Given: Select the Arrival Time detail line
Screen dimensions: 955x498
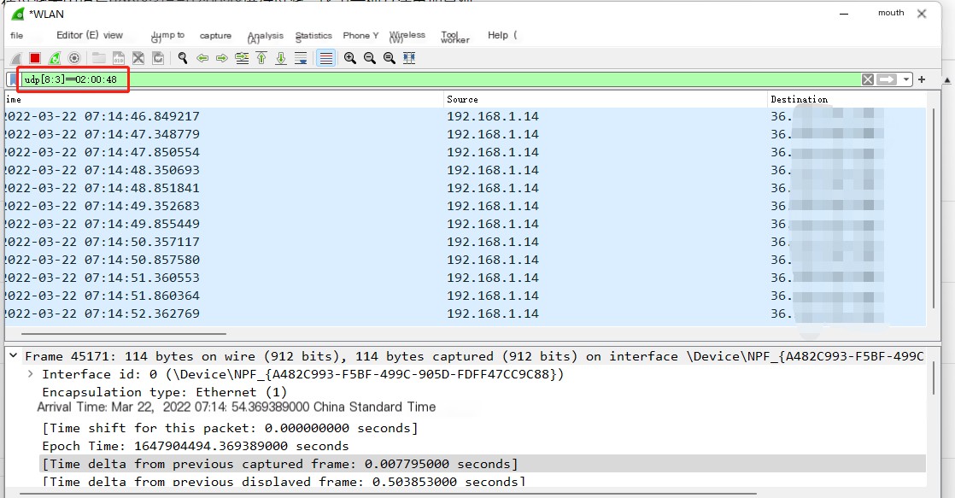Looking at the screenshot, I should pos(237,407).
